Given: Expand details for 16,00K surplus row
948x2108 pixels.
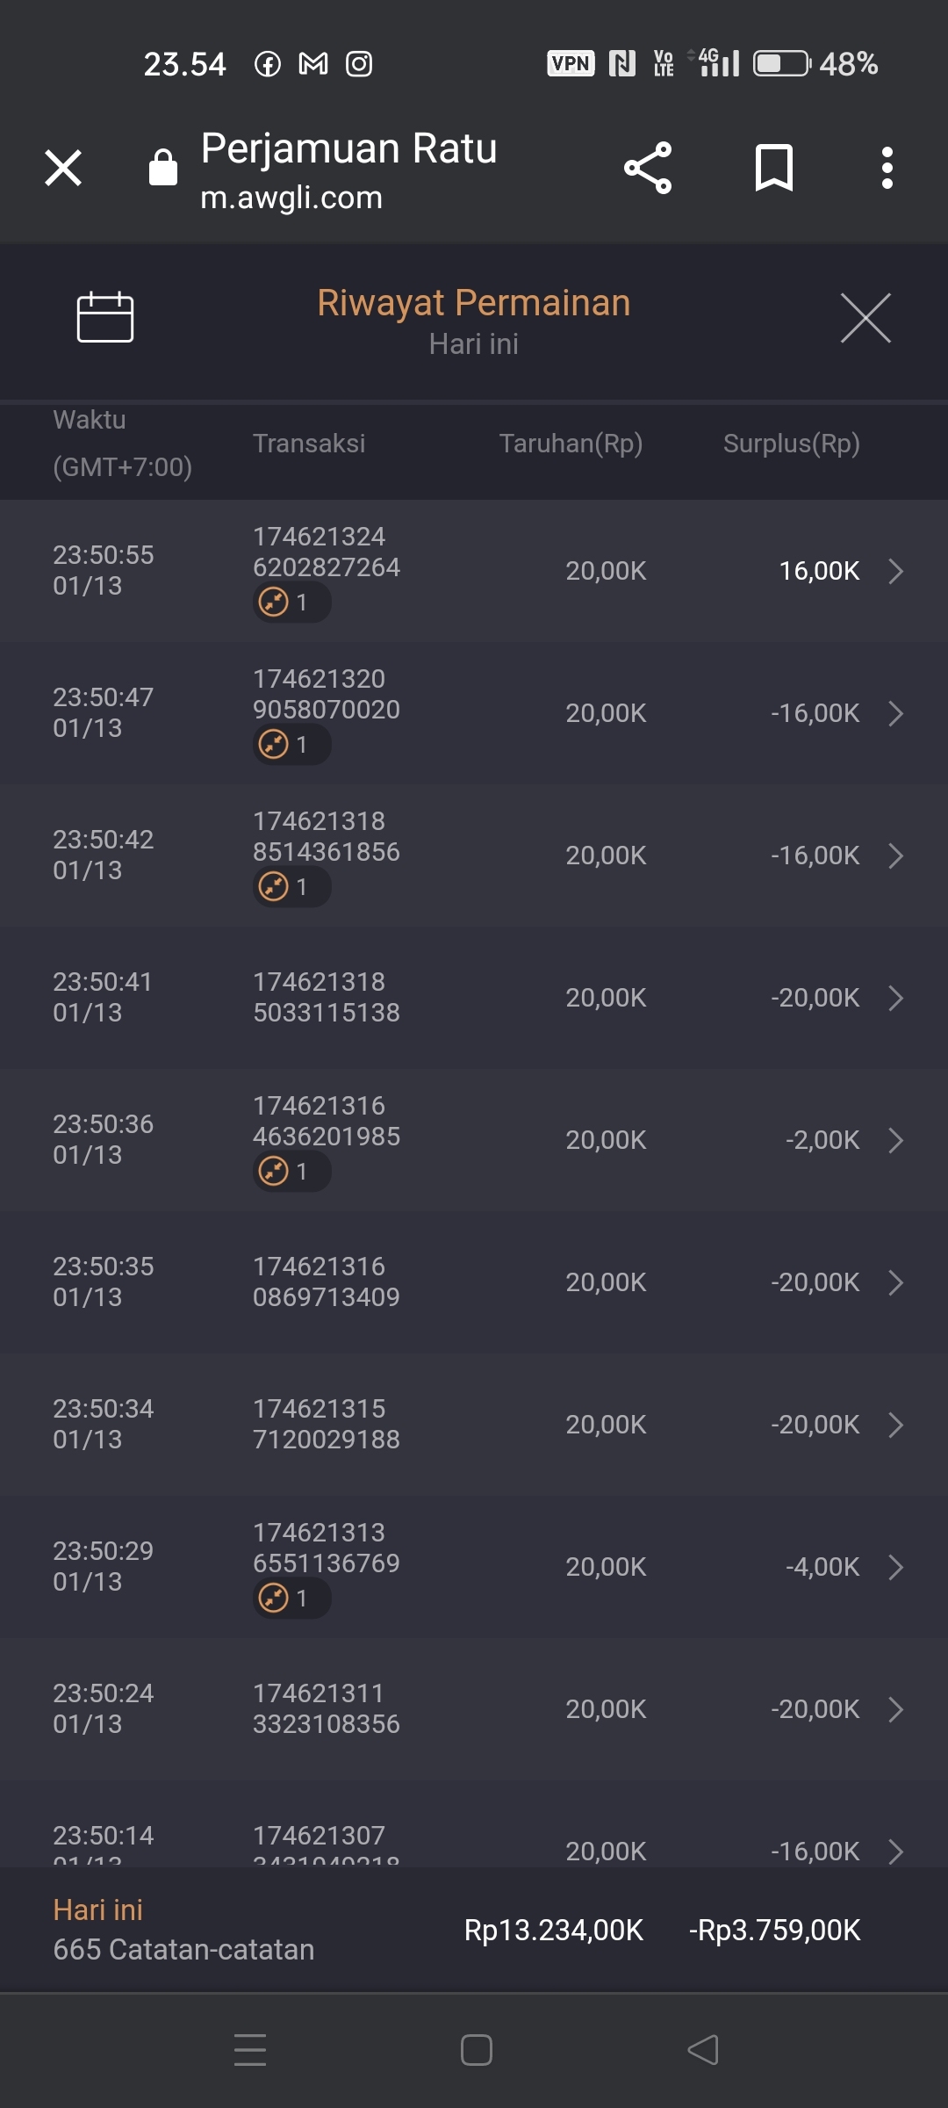Looking at the screenshot, I should [x=895, y=571].
